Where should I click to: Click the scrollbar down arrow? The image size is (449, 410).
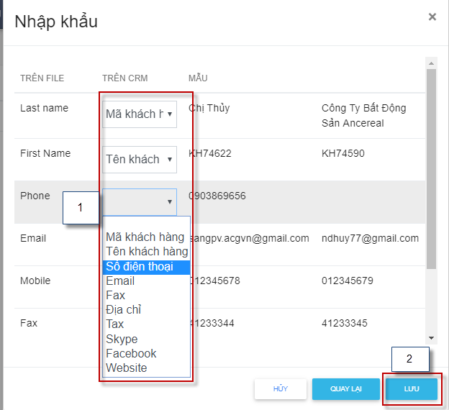pyautogui.click(x=431, y=338)
